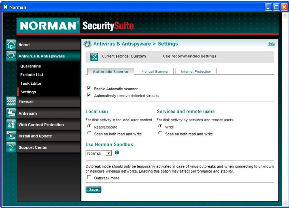Switch to the Manual Scanner tab
This screenshot has width=289, height=208.
(155, 71)
